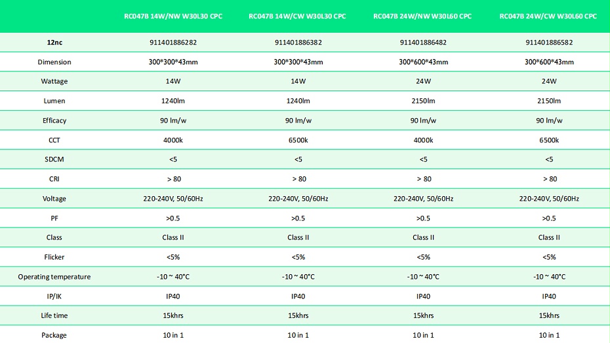610x343 pixels.
Task: Select the 6500k CCT value under 14W/CW
Action: (298, 140)
